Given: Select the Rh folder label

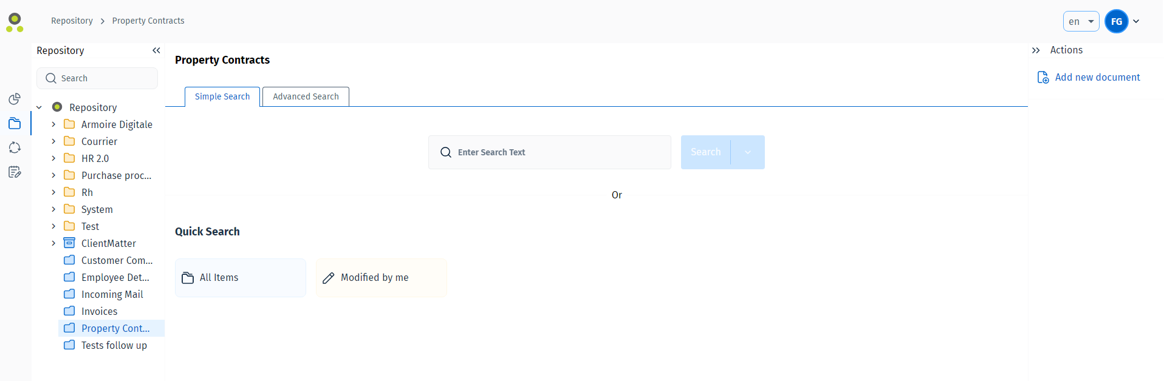Looking at the screenshot, I should (87, 192).
